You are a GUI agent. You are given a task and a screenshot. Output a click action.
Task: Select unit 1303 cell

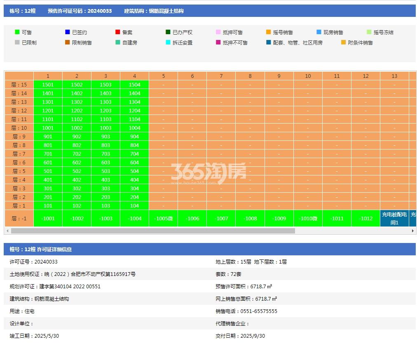click(105, 102)
